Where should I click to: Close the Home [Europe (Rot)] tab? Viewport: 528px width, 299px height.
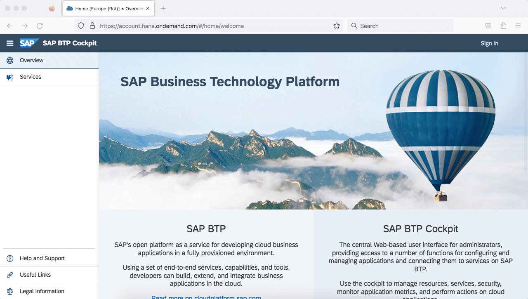point(148,8)
